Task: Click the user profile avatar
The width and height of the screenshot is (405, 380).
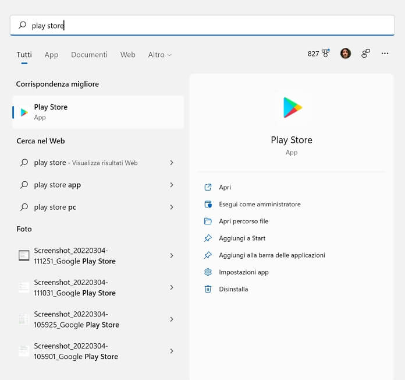Action: pyautogui.click(x=345, y=54)
